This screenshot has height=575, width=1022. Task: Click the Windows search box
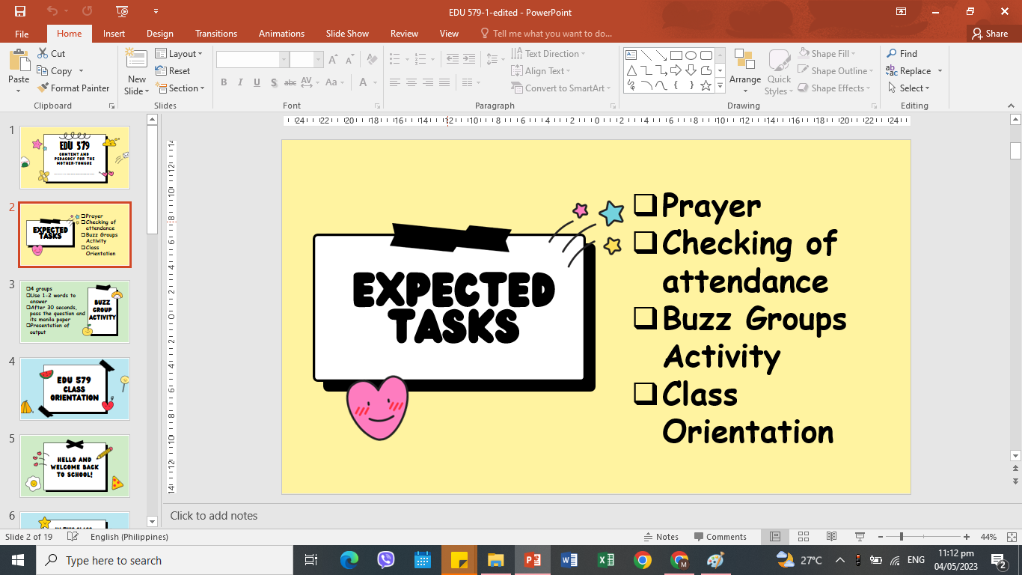click(x=165, y=560)
